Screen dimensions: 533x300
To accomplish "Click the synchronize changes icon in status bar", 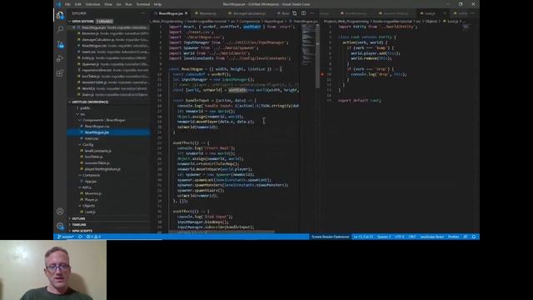I will click(80, 237).
